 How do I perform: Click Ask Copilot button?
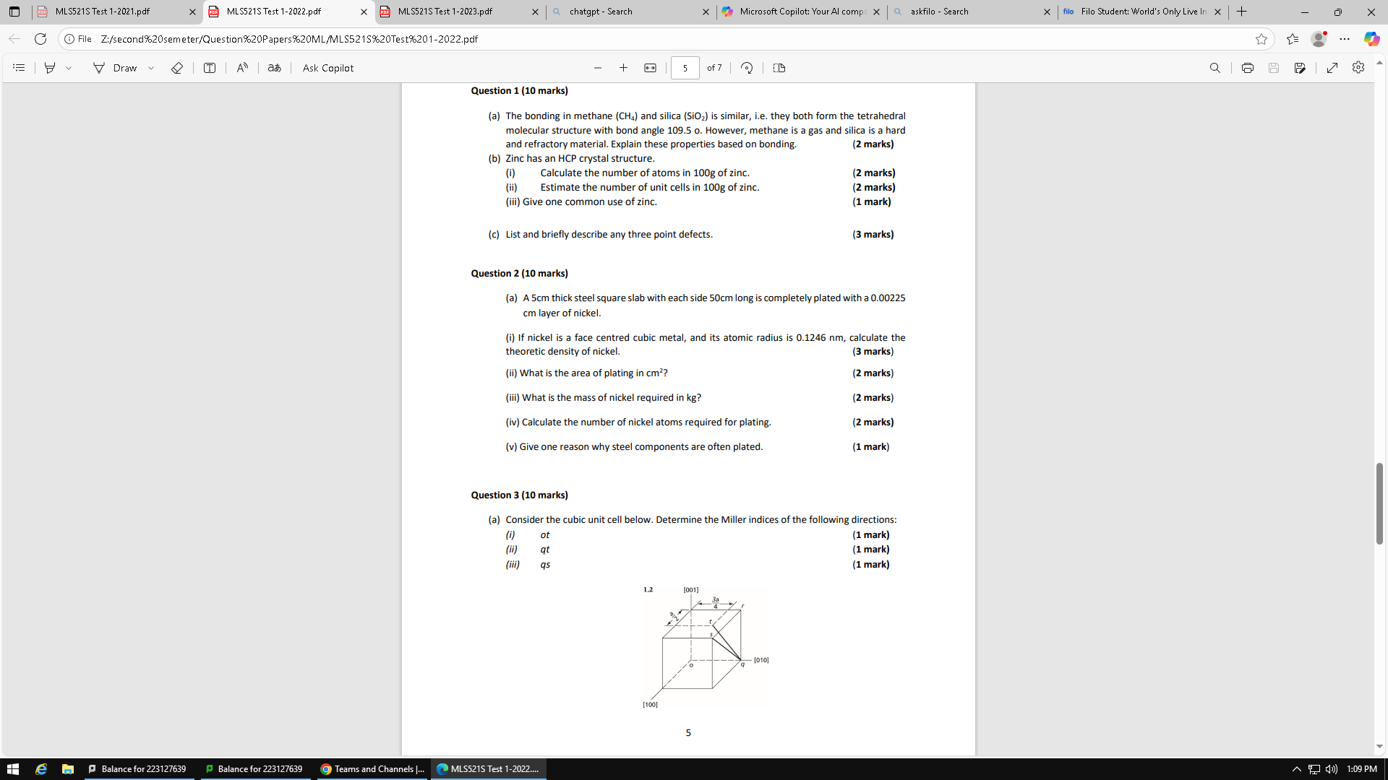[x=328, y=68]
